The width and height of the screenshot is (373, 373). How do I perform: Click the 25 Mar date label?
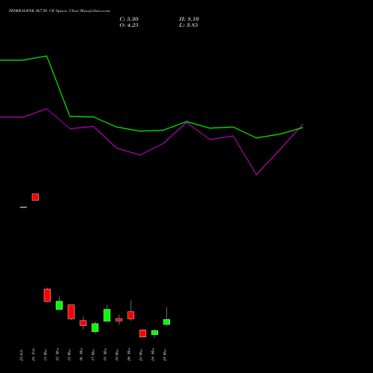[165, 355]
